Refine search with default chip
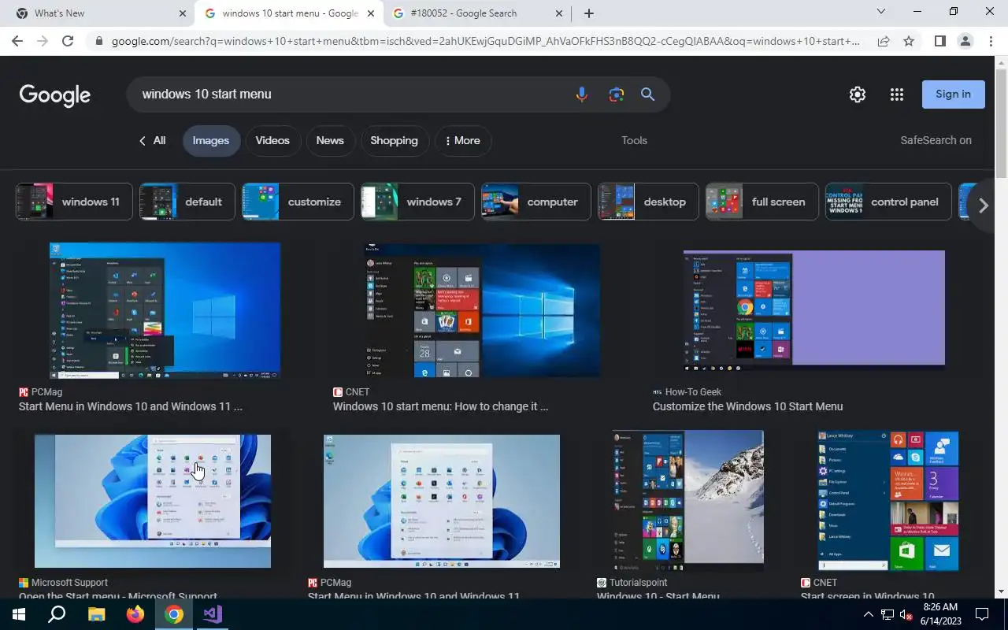The image size is (1008, 630). [187, 202]
